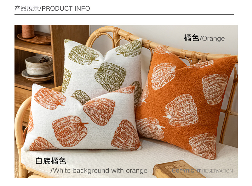Click the terracotta vase on top shelf

pyautogui.click(x=28, y=31)
